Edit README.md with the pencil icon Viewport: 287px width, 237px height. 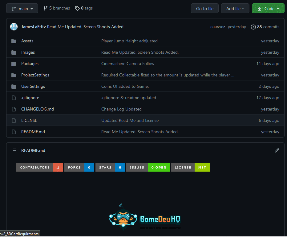pyautogui.click(x=277, y=150)
